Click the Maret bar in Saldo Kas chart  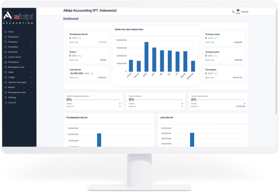(x=146, y=57)
